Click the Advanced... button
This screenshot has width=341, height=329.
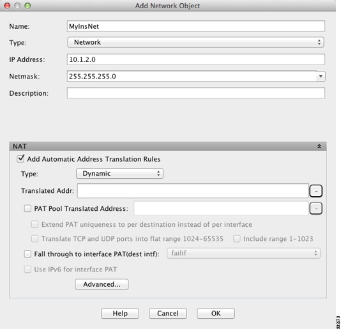coord(102,284)
